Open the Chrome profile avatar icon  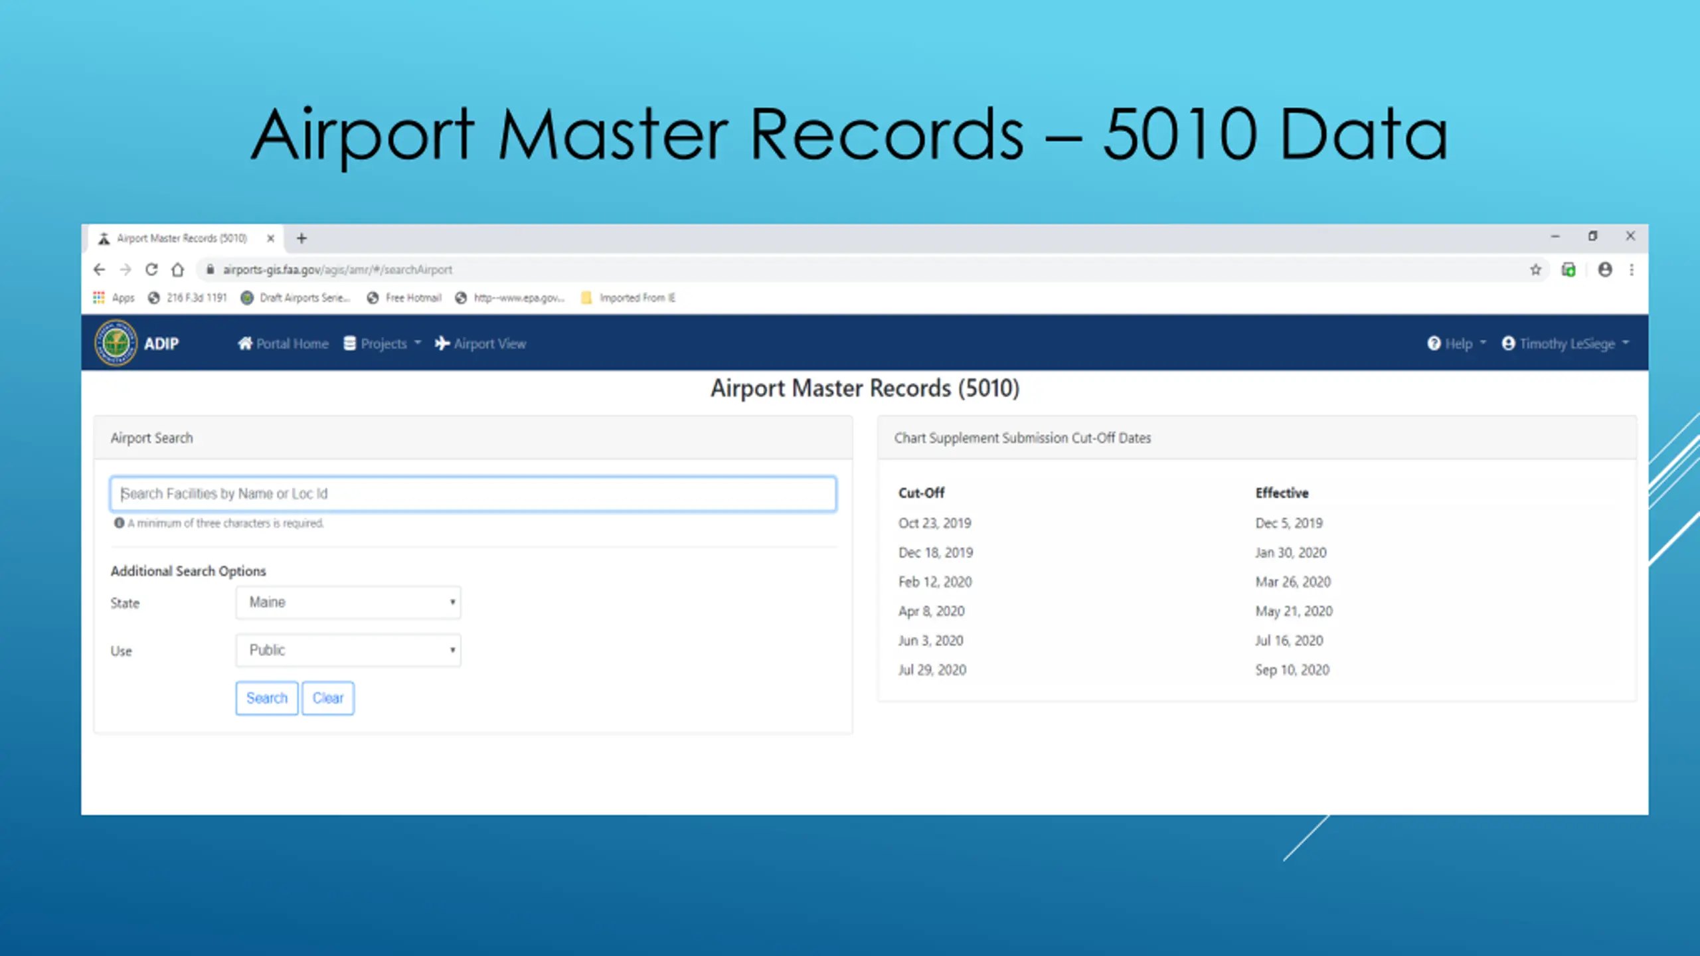pos(1605,270)
